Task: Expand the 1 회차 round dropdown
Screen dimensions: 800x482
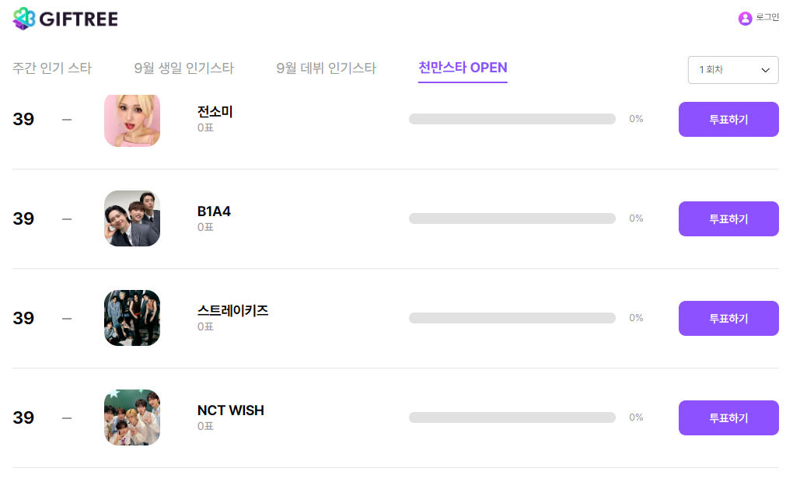Action: (733, 70)
